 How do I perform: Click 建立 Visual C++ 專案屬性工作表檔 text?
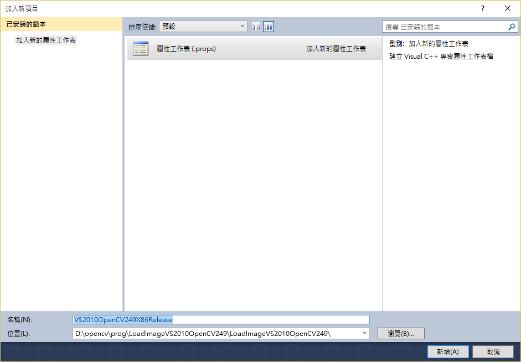441,56
